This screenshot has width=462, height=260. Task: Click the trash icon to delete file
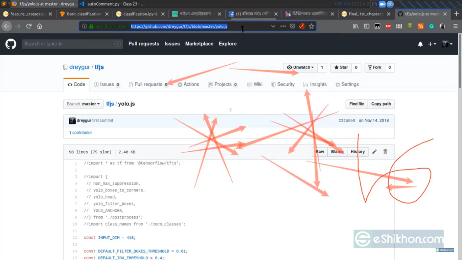click(385, 152)
